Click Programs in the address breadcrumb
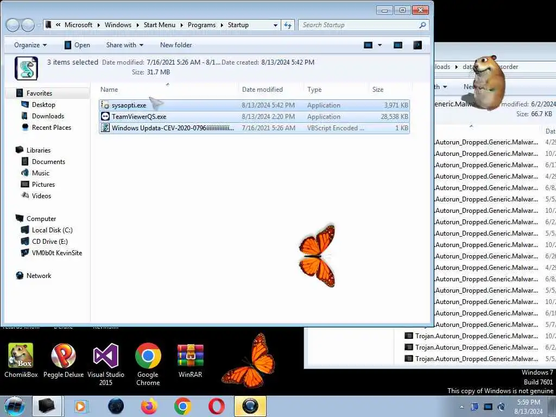The height and width of the screenshot is (417, 556). point(202,25)
